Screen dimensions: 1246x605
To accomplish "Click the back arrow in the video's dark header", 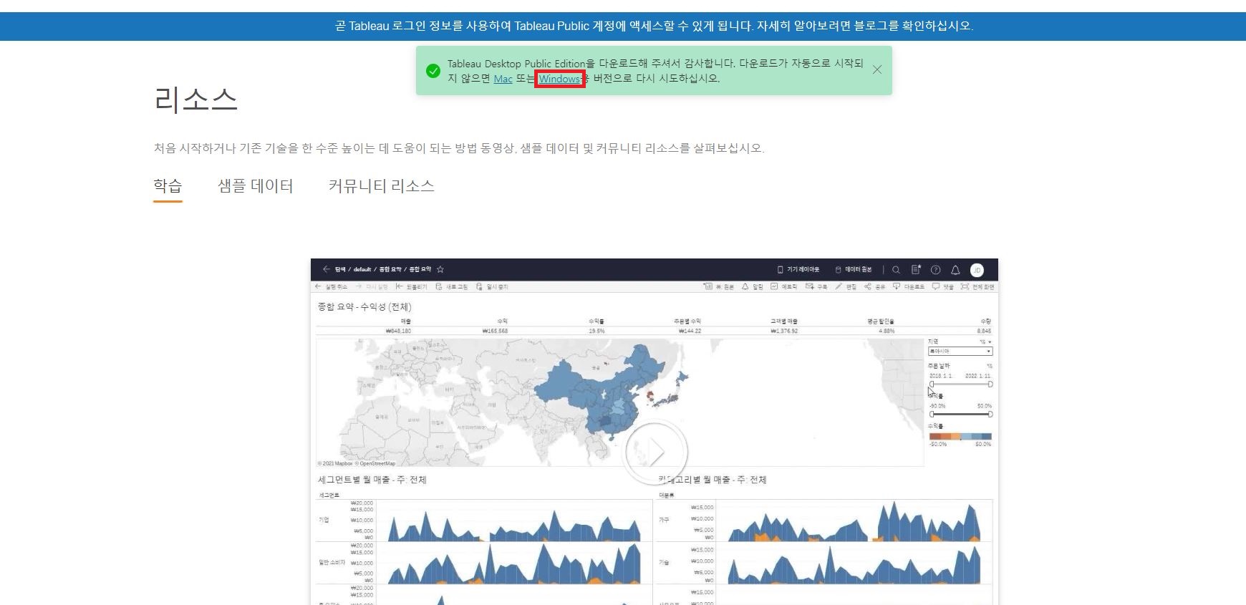I will pos(327,269).
